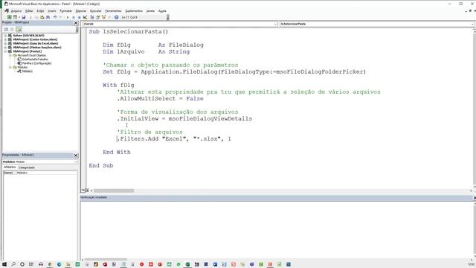The image size is (476, 268).
Task: Select Módulo1 in the project tree
Action: [x=27, y=71]
